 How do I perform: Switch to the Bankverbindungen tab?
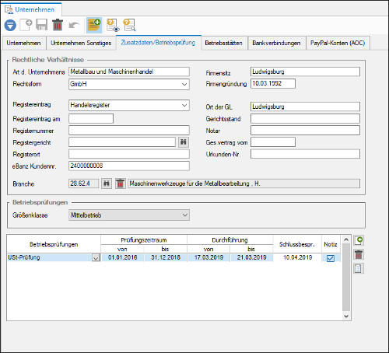click(276, 43)
